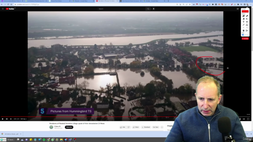Image resolution: width=253 pixels, height=142 pixels.
Task: Open Spotify from the taskbar
Action: click(x=44, y=140)
